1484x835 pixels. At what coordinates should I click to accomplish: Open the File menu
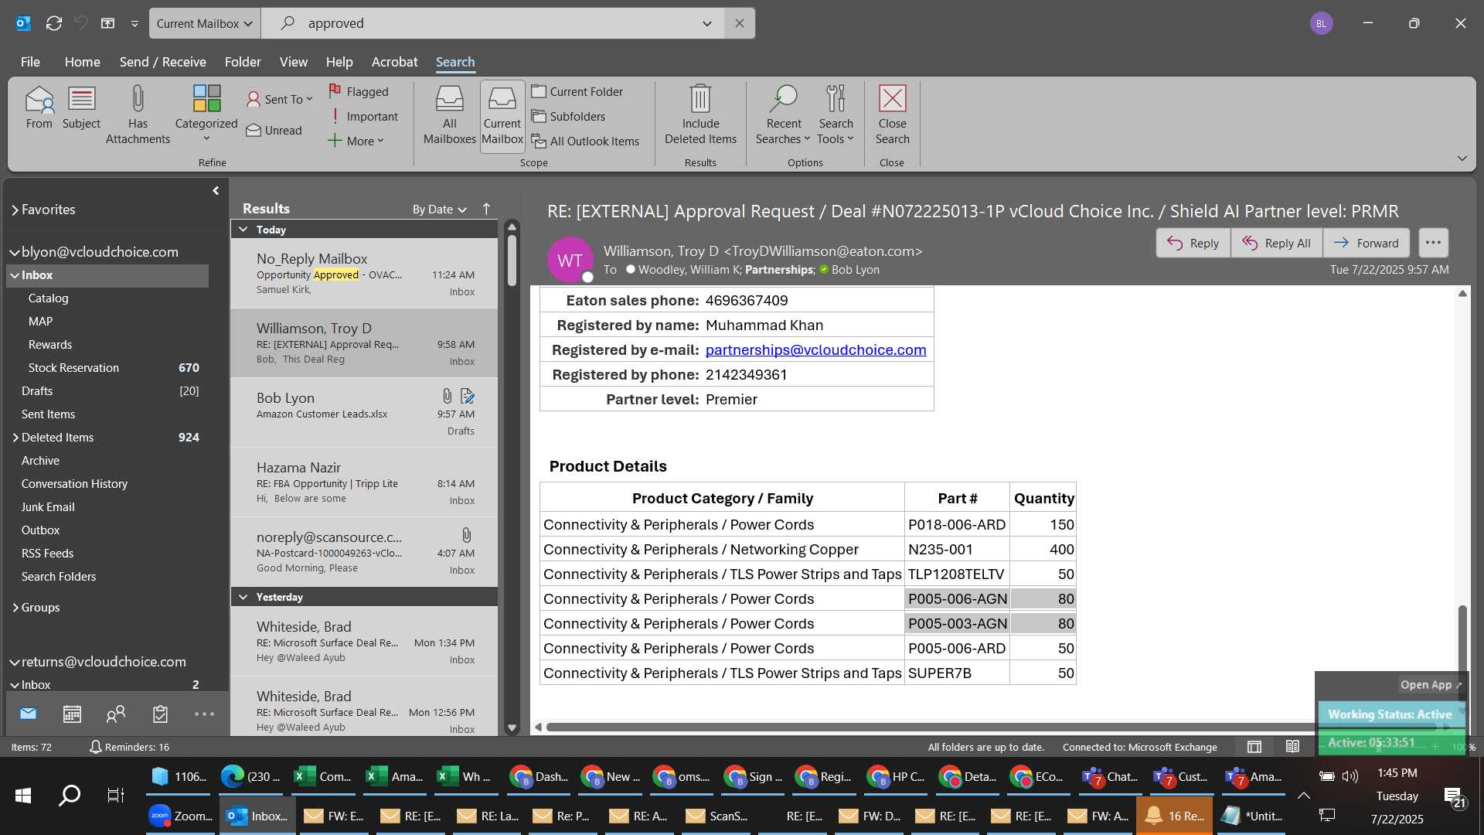(30, 62)
